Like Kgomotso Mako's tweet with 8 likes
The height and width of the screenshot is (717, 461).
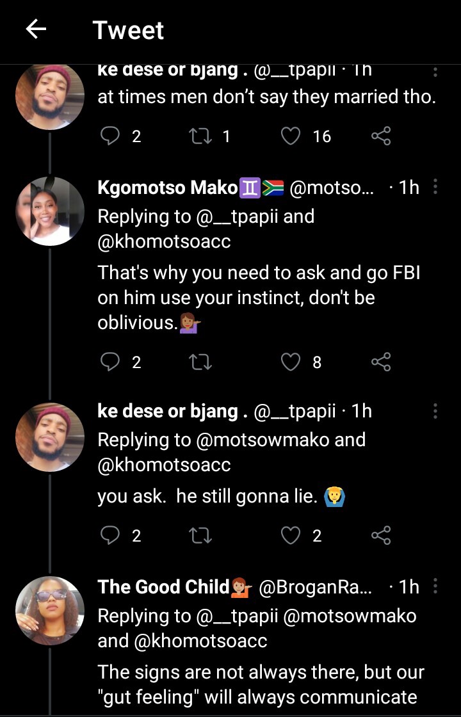[291, 362]
